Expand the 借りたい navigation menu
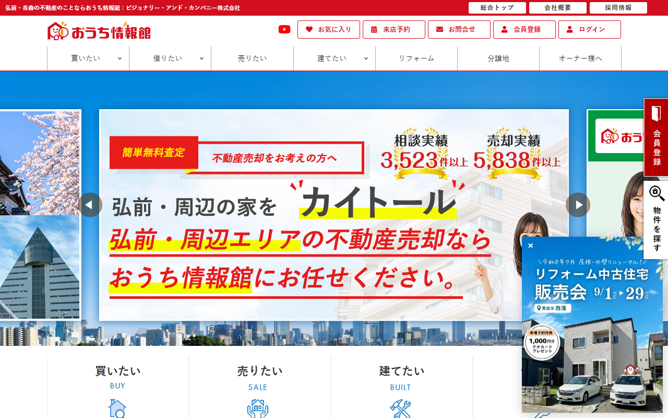This screenshot has height=418, width=668. (x=170, y=59)
